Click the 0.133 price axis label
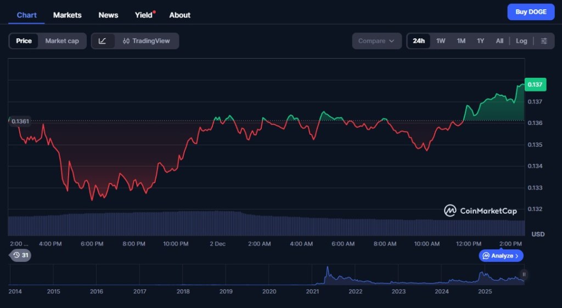 pyautogui.click(x=535, y=187)
